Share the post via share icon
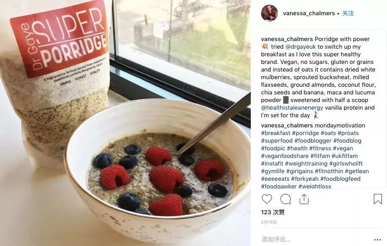The image size is (387, 246). point(304,199)
